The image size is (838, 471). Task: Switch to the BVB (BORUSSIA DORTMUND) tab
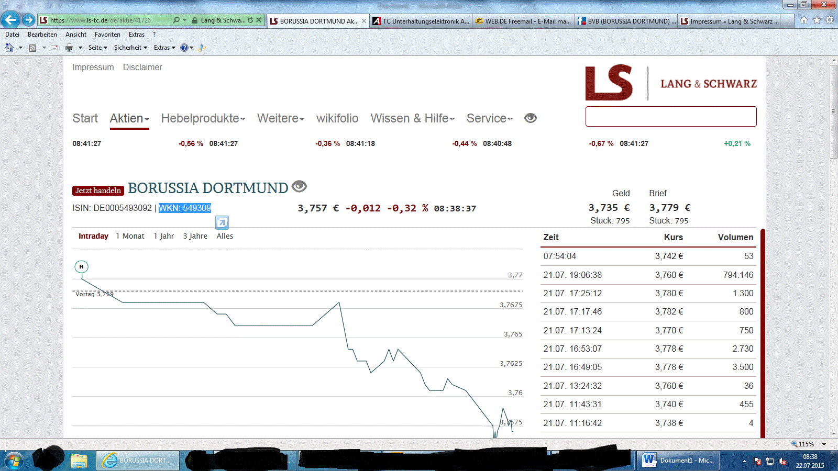(x=626, y=21)
